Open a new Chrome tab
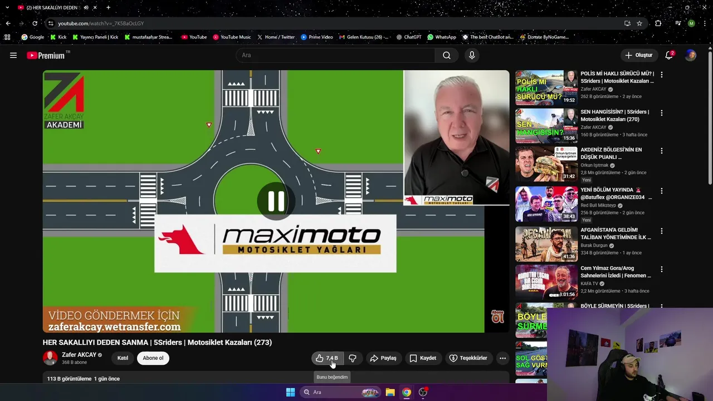713x401 pixels. 108,8
